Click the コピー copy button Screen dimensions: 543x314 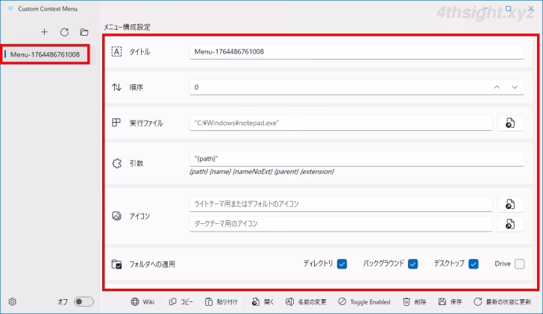[x=181, y=301]
